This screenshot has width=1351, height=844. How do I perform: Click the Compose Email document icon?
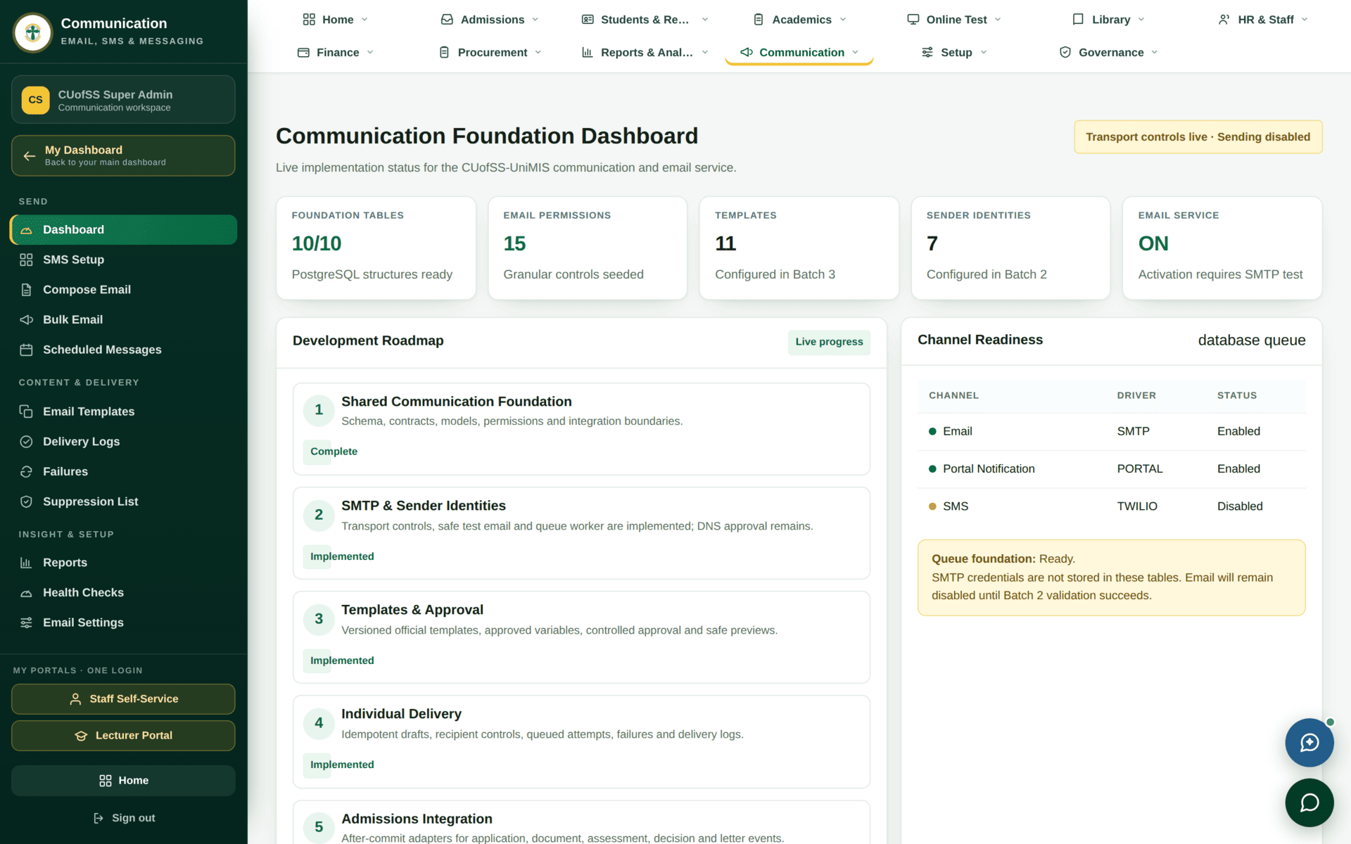(26, 290)
